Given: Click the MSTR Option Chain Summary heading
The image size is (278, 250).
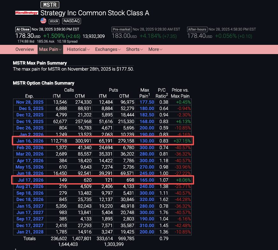Looking at the screenshot, I should pos(44,83).
